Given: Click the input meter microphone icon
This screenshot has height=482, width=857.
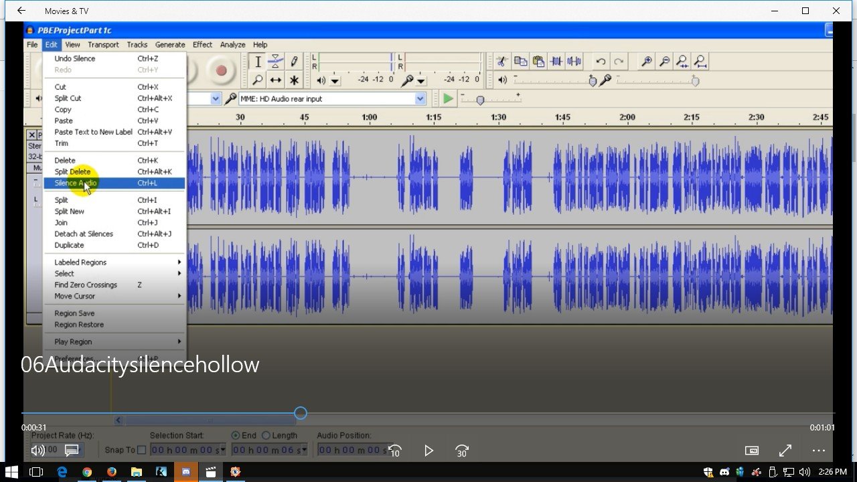Looking at the screenshot, I should (x=406, y=80).
